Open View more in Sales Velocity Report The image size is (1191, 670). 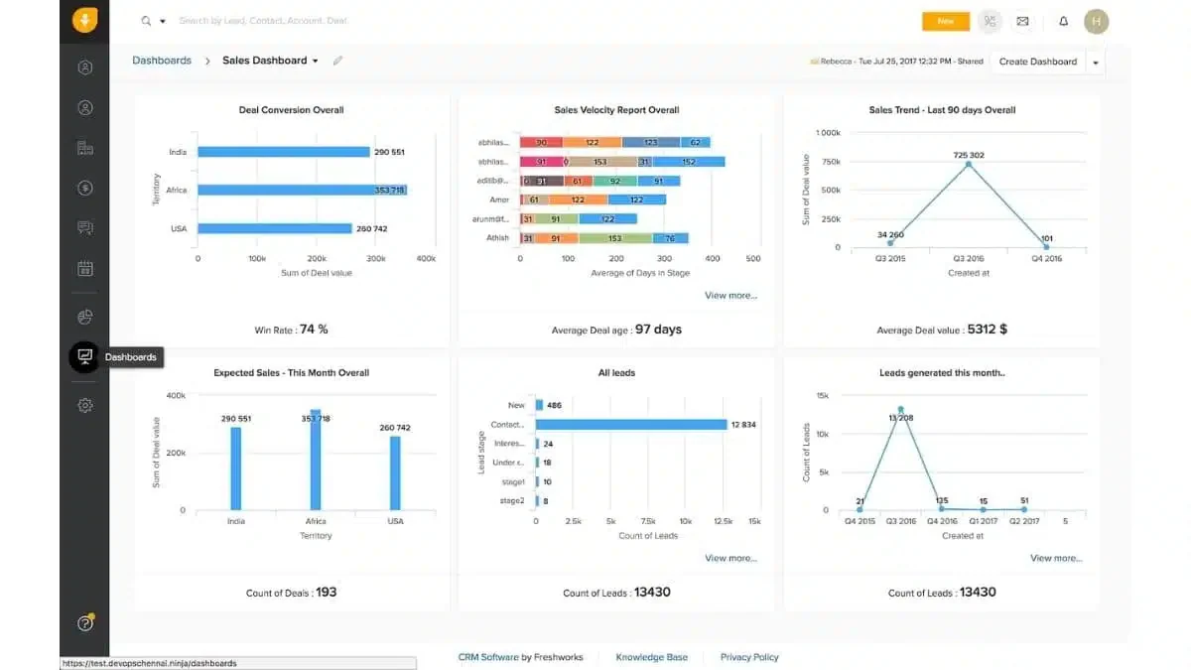730,295
